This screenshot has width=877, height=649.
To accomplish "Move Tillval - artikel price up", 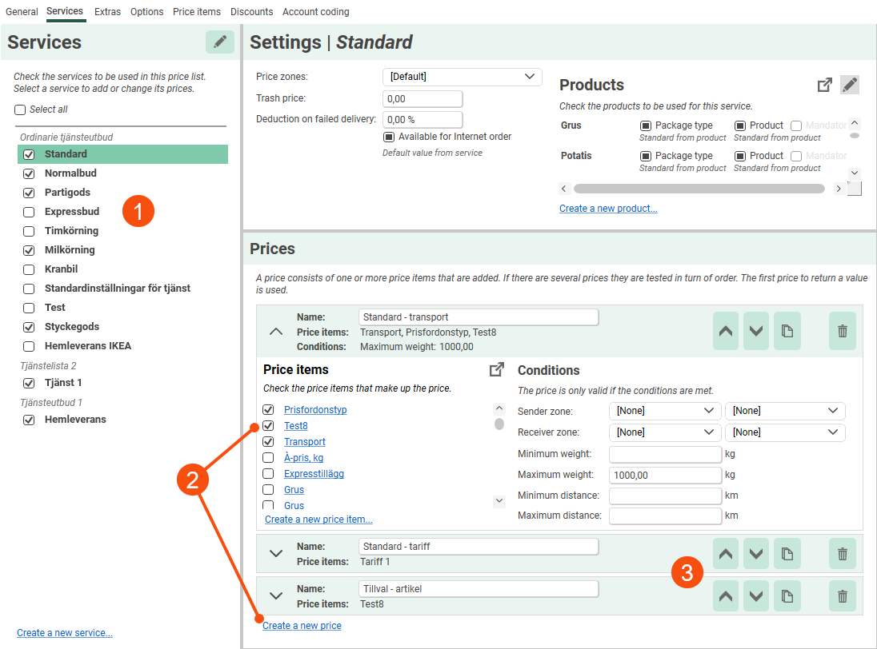I will coord(726,595).
